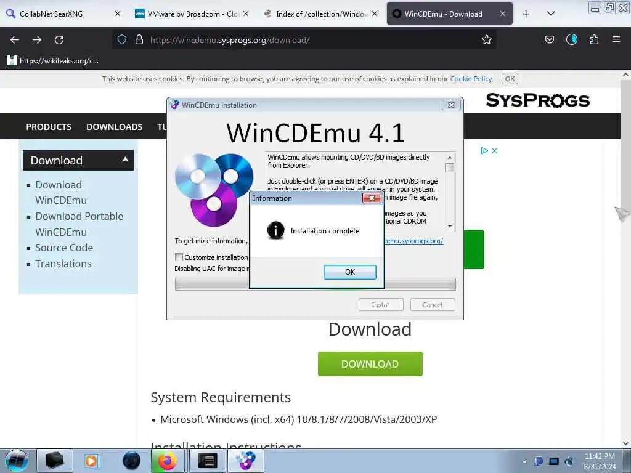This screenshot has width=631, height=473.
Task: Open the Cookie Policy link
Action: [x=471, y=79]
